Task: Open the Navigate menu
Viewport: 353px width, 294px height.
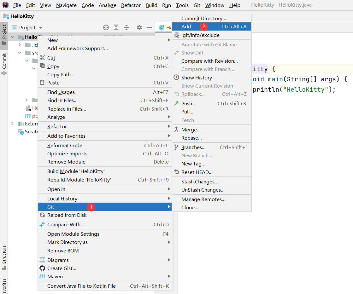Action: pyautogui.click(x=66, y=5)
